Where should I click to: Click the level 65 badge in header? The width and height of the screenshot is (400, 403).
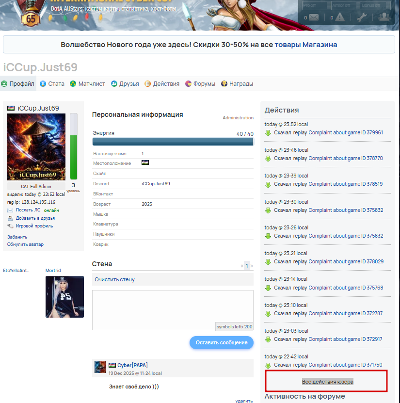31,19
